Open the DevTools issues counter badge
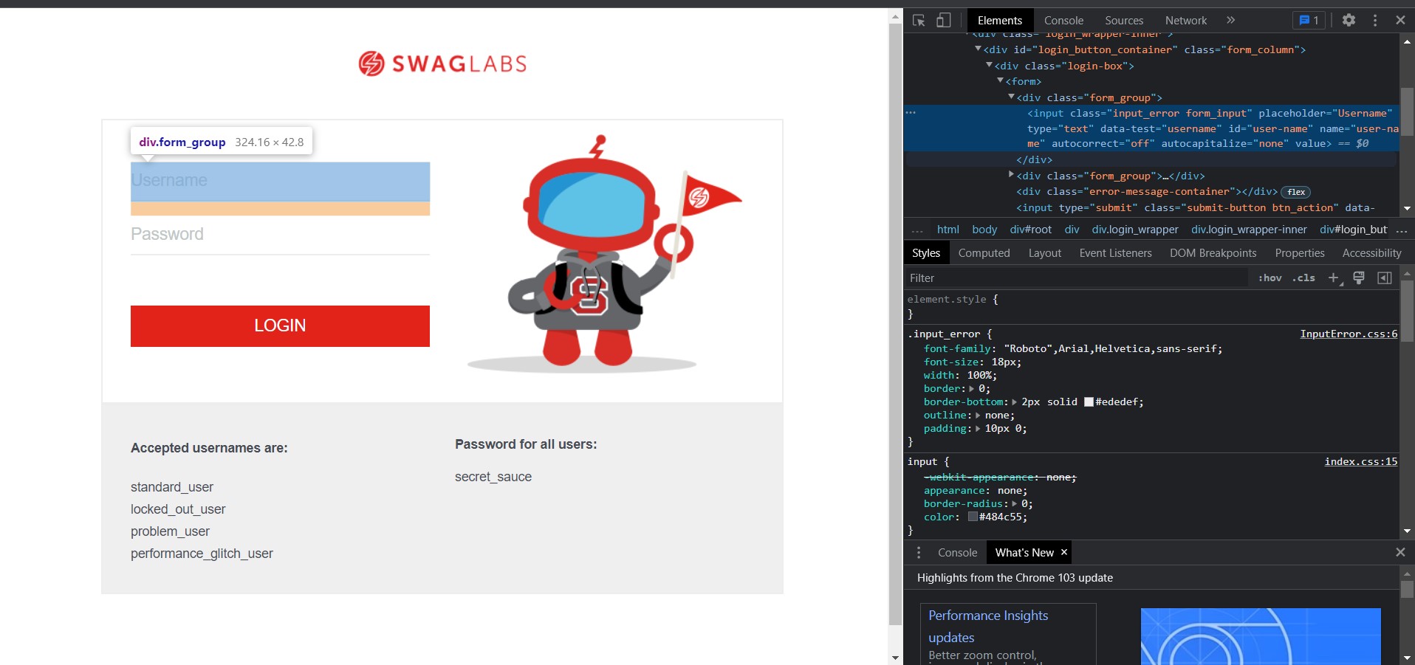 click(x=1309, y=21)
